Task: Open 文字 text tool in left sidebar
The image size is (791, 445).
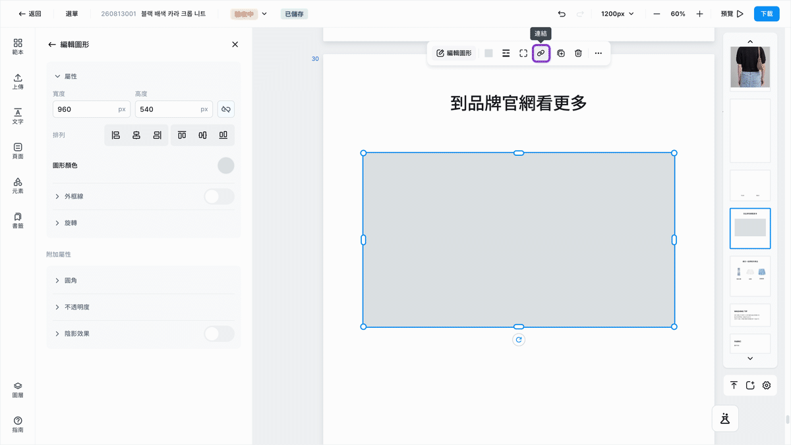Action: [x=18, y=116]
